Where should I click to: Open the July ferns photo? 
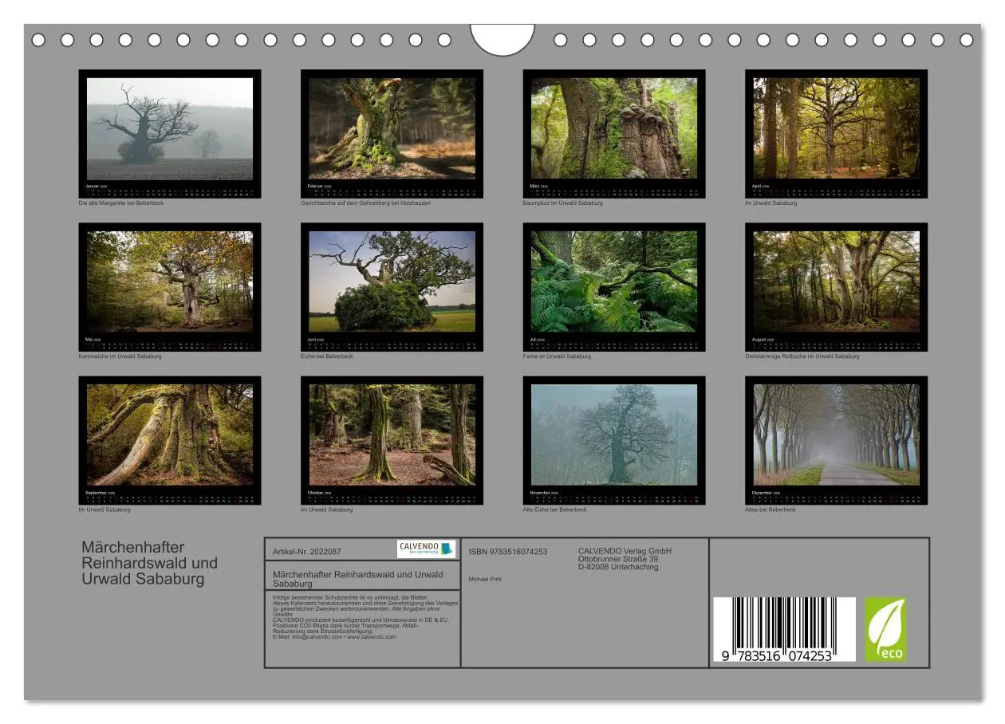coord(614,281)
